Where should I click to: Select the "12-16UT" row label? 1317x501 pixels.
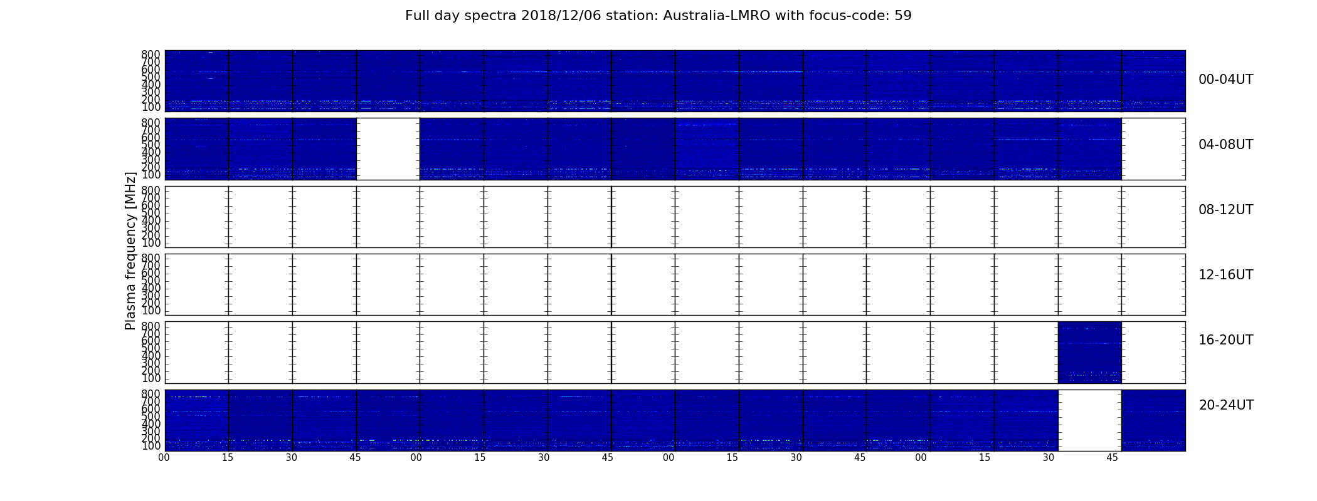click(x=1225, y=275)
